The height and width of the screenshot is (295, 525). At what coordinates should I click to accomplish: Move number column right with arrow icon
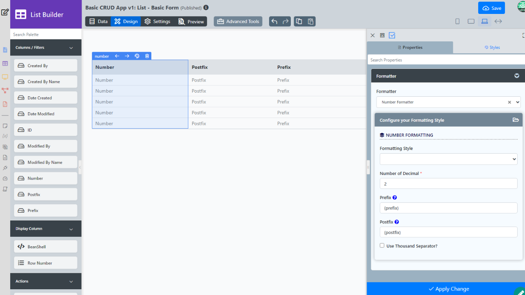tap(127, 56)
